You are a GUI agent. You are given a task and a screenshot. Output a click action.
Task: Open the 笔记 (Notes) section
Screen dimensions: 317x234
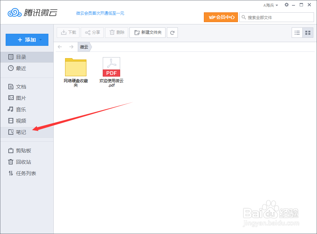pos(20,132)
